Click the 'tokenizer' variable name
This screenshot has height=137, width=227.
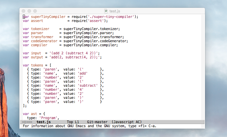[x=40, y=29]
